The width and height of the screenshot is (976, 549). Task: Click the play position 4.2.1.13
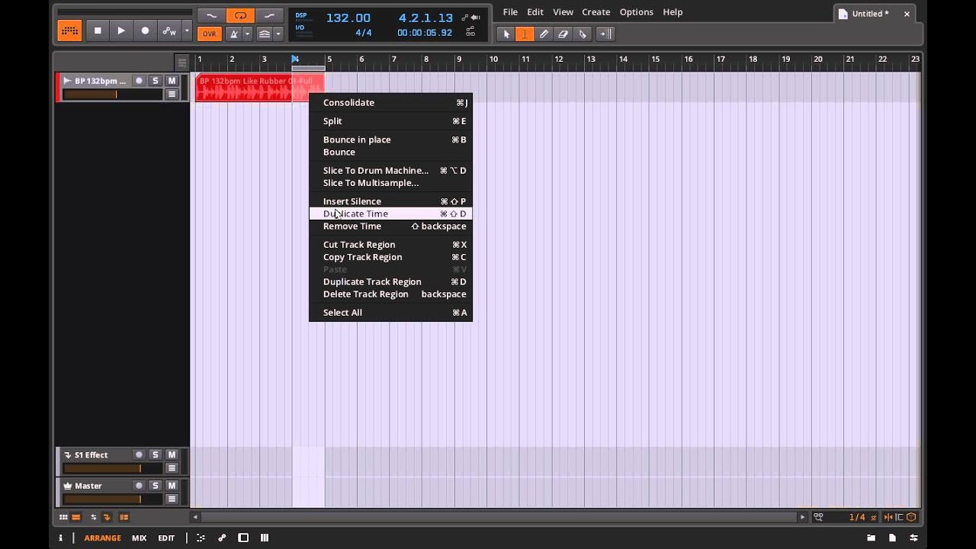point(425,18)
